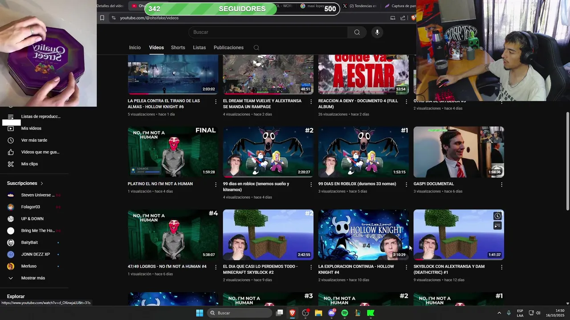Select the Vídeos channel tab
Image resolution: width=570 pixels, height=320 pixels.
[156, 48]
